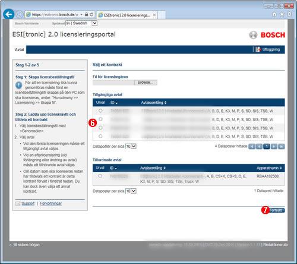Select first radio button in Tillgängliga avtal
The width and height of the screenshot is (297, 264).
pyautogui.click(x=100, y=110)
